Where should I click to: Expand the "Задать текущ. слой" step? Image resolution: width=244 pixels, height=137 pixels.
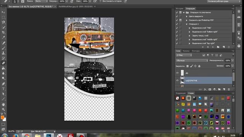(x=189, y=36)
